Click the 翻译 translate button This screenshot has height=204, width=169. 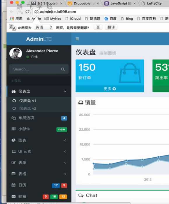coord(111,27)
